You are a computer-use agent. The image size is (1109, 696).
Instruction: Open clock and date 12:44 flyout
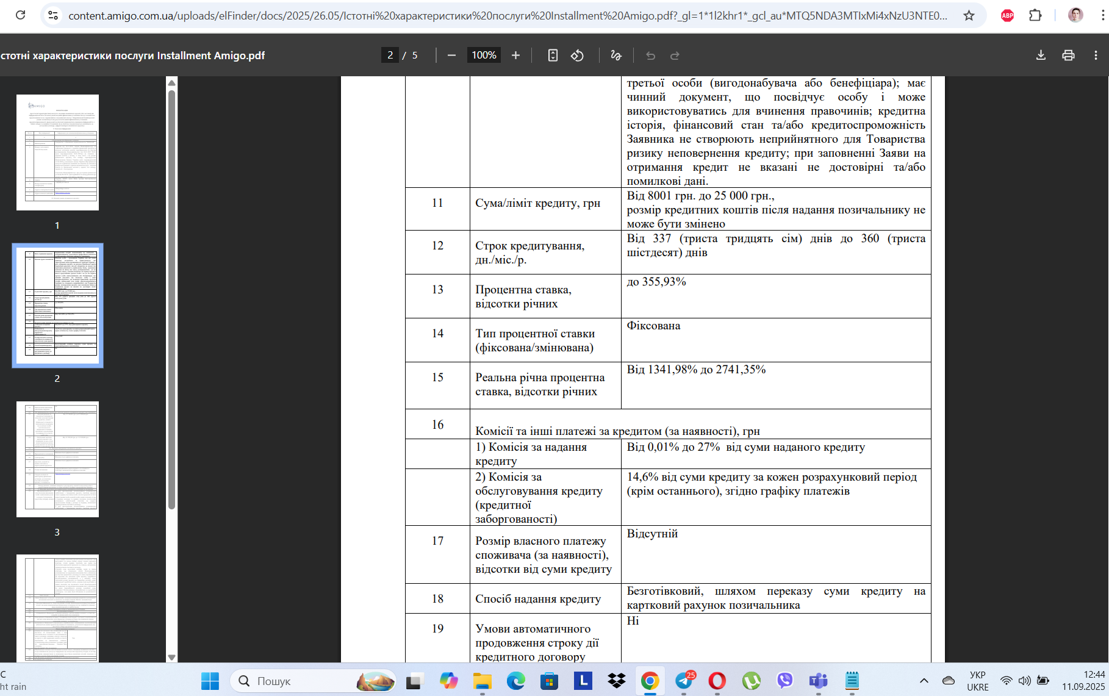[x=1083, y=681]
